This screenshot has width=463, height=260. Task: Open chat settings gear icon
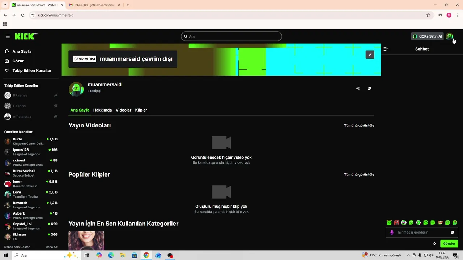click(x=434, y=244)
